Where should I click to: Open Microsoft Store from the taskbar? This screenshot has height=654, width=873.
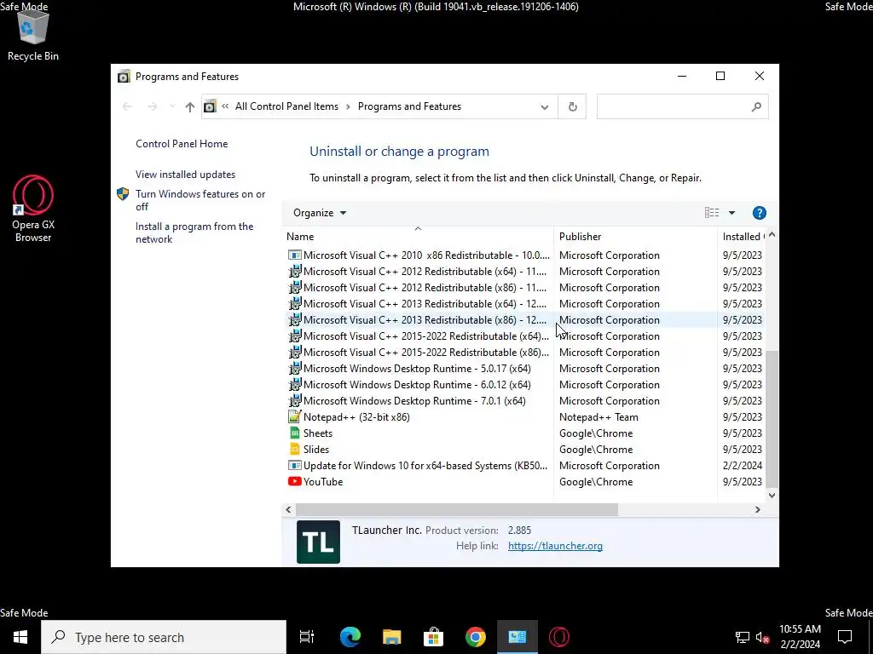pos(433,637)
